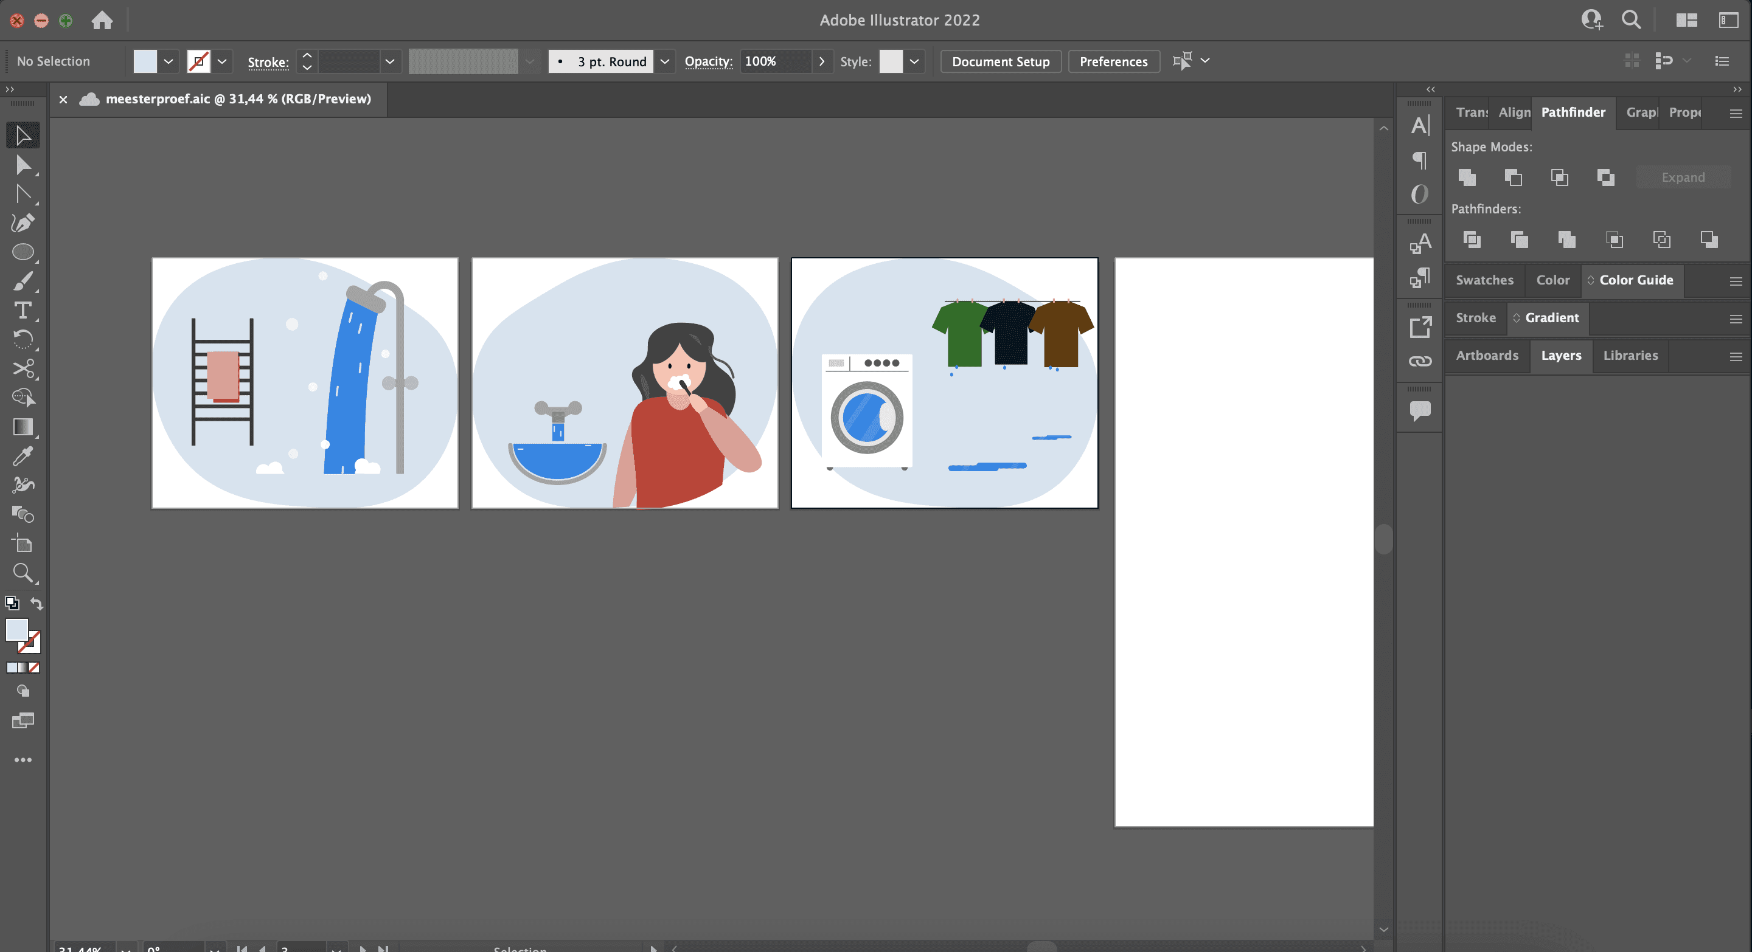Open the fill color dropdown

[168, 61]
